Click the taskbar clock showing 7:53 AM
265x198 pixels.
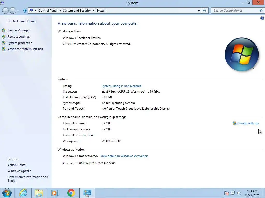coord(252,193)
